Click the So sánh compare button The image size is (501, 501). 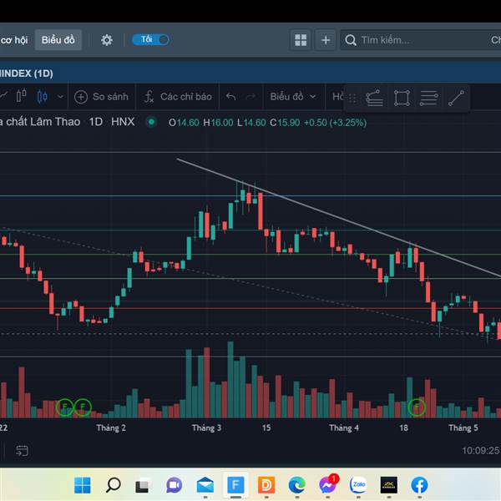click(x=101, y=97)
